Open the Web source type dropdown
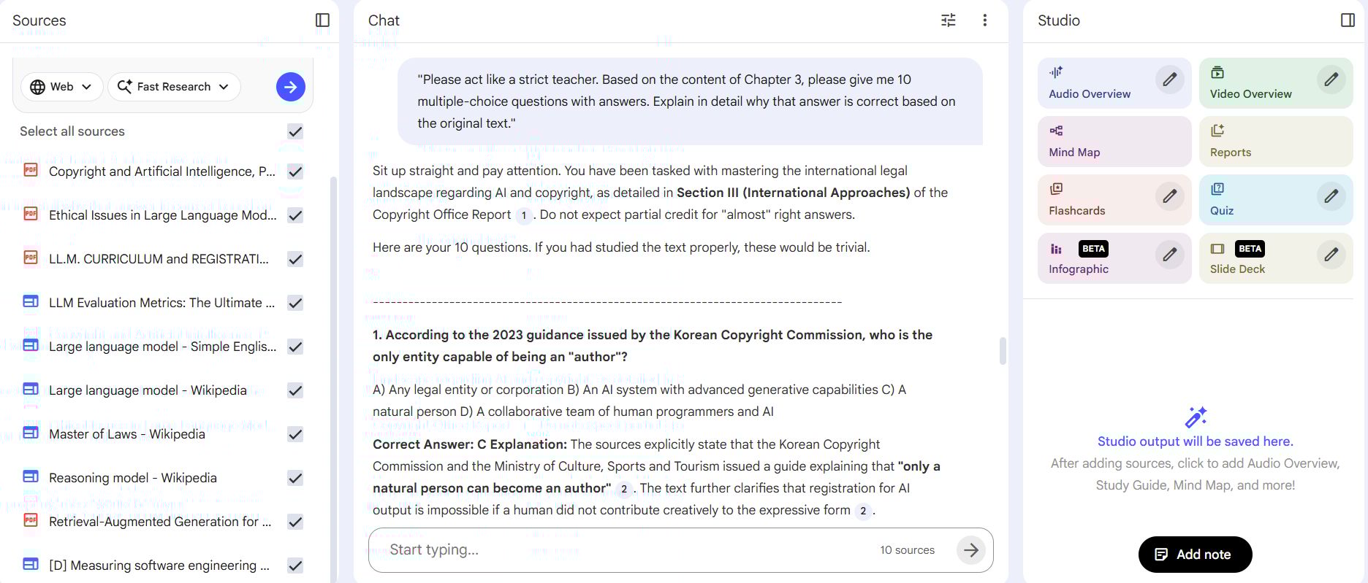The width and height of the screenshot is (1368, 583). click(x=61, y=86)
